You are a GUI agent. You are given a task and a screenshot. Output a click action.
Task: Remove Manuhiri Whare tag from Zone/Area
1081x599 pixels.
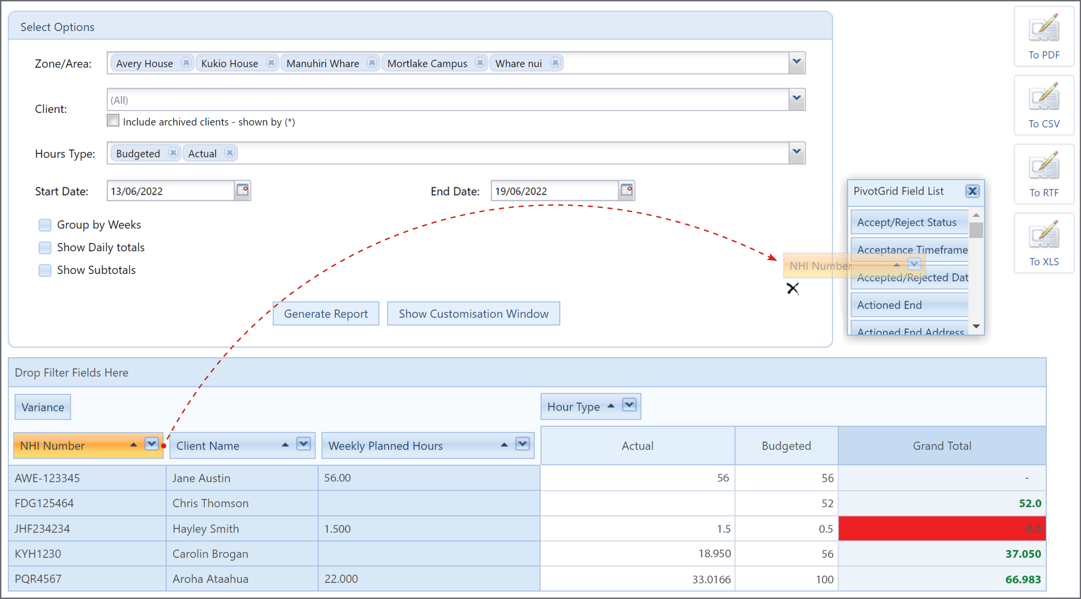click(x=372, y=63)
